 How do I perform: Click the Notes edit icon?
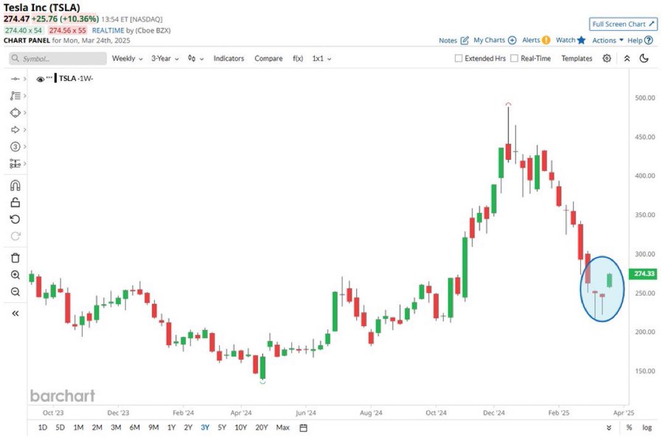click(x=464, y=40)
